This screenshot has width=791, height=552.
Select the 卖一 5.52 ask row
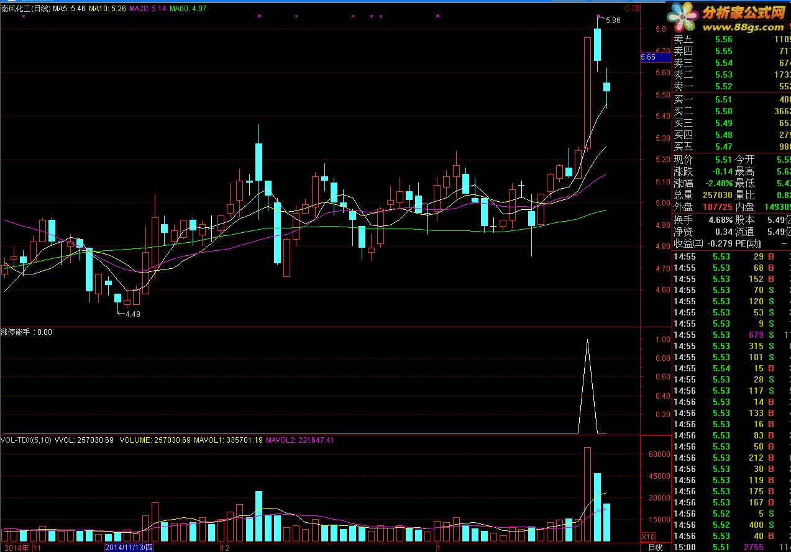click(732, 86)
